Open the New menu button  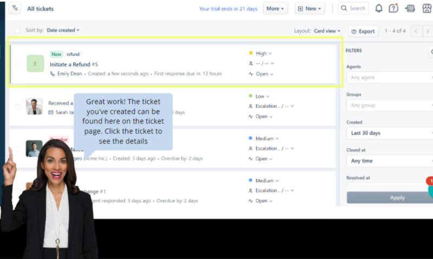pyautogui.click(x=310, y=9)
